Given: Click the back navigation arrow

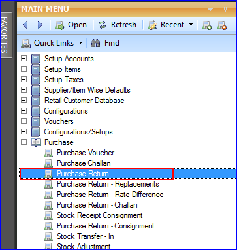Looking at the screenshot, I should click(25, 25).
